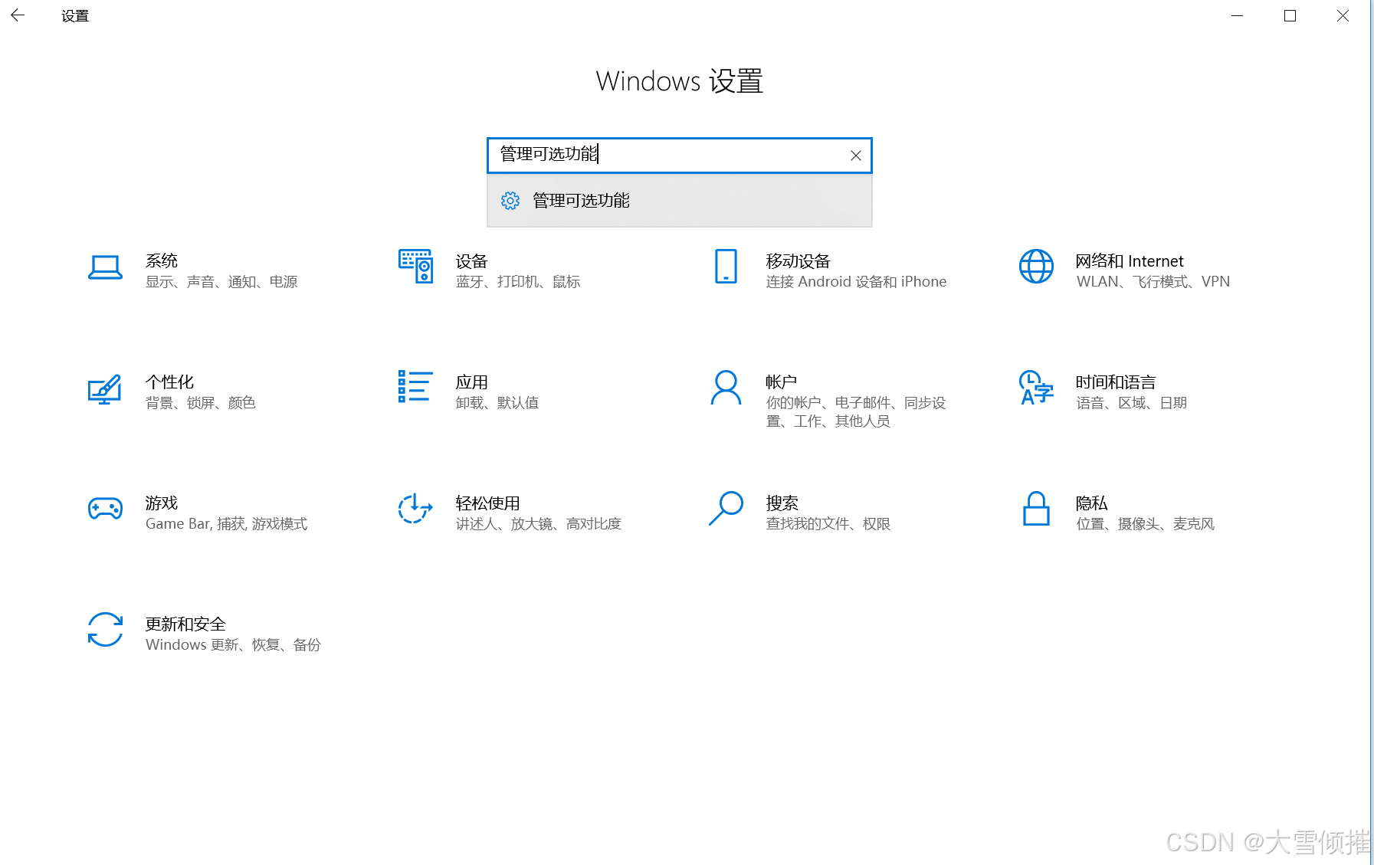
Task: Click the 游戏 gamepad icon
Action: pos(105,508)
